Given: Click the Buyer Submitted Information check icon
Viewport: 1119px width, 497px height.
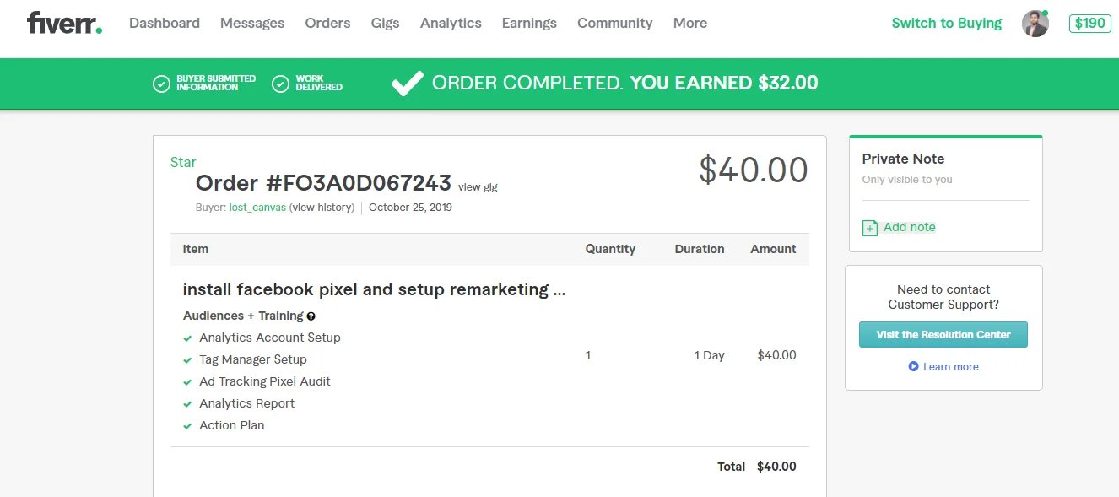Looking at the screenshot, I should tap(161, 84).
